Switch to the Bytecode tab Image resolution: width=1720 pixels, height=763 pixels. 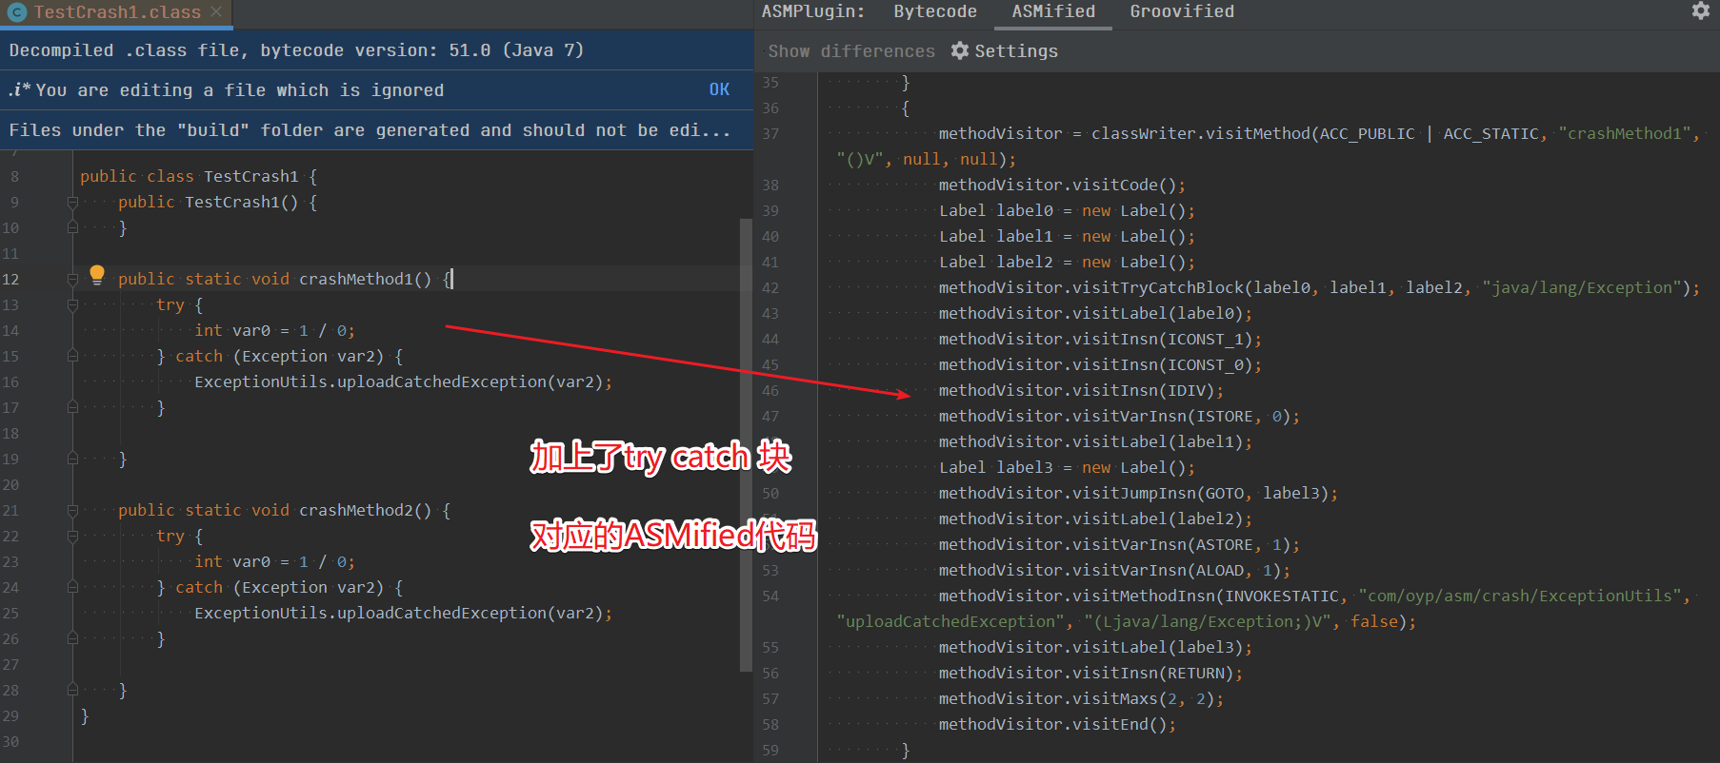tap(934, 12)
